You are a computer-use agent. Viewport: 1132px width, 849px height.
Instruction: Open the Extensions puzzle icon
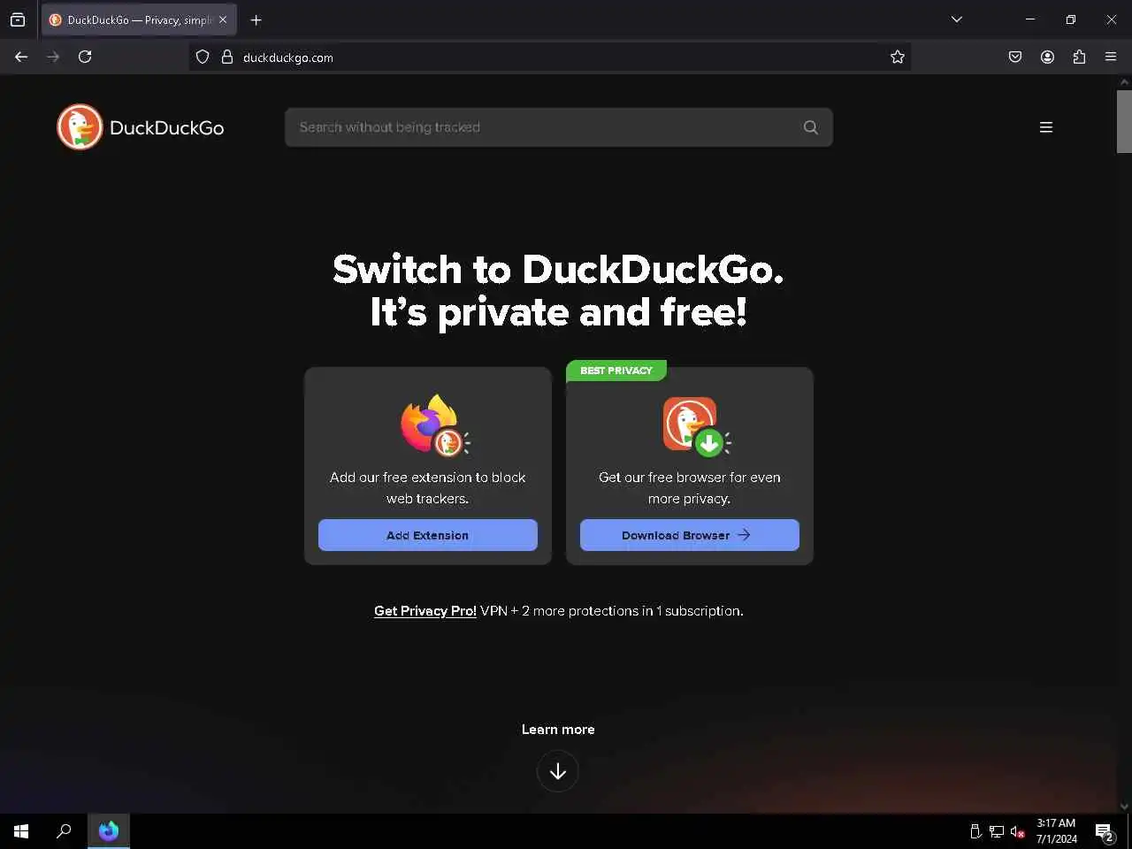[1079, 57]
